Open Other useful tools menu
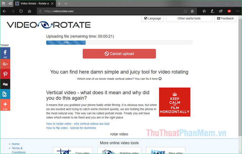 189,18
